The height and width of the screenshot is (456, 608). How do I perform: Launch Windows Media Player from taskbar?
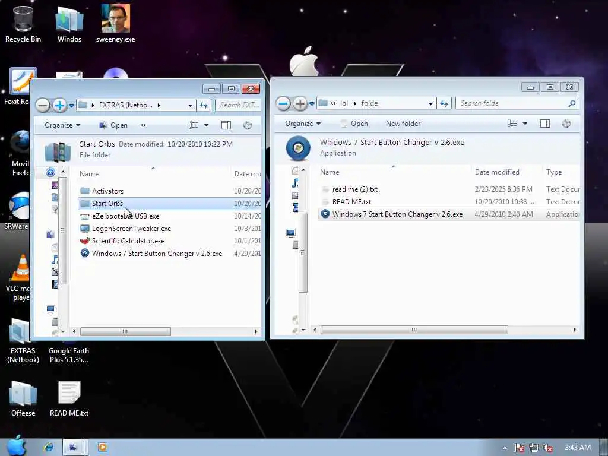pos(102,447)
